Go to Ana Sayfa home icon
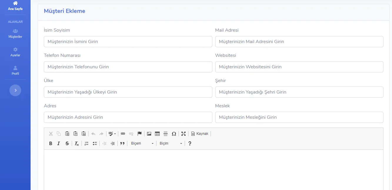Image resolution: width=392 pixels, height=190 pixels. pyautogui.click(x=15, y=3)
